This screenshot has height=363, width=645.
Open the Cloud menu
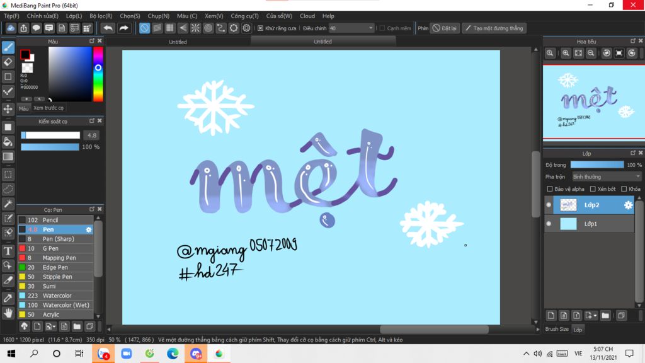tap(307, 16)
